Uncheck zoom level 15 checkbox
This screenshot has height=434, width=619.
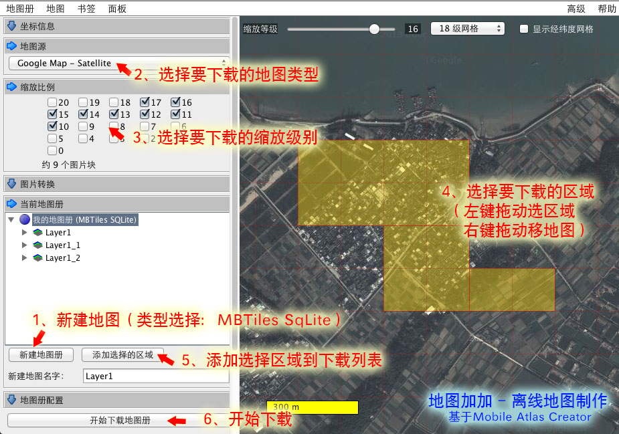(x=52, y=114)
